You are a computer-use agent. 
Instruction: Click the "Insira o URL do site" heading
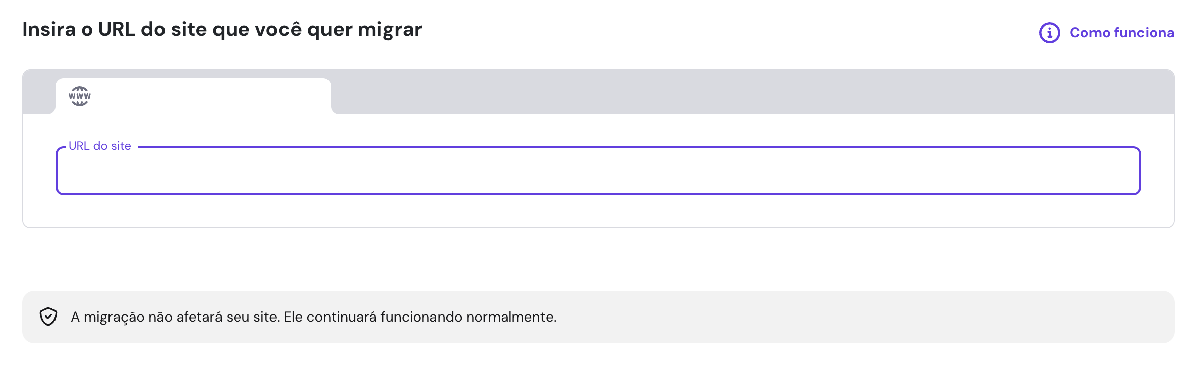[222, 29]
